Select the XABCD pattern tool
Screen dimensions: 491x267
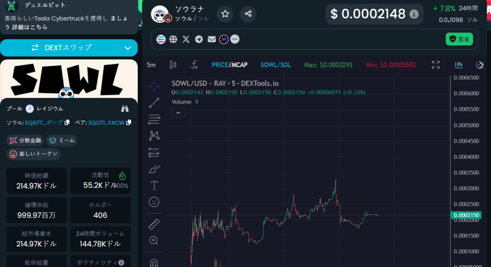tap(154, 135)
